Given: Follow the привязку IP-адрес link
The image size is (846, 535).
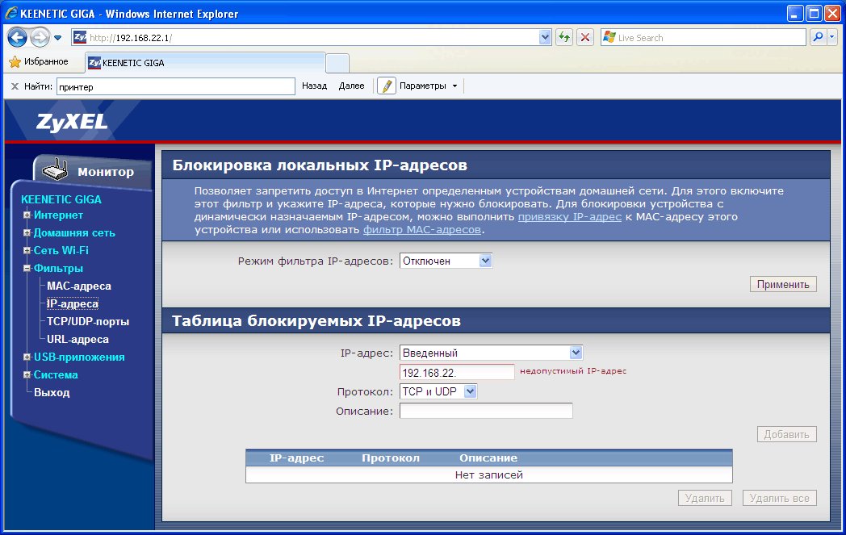Looking at the screenshot, I should coord(570,217).
